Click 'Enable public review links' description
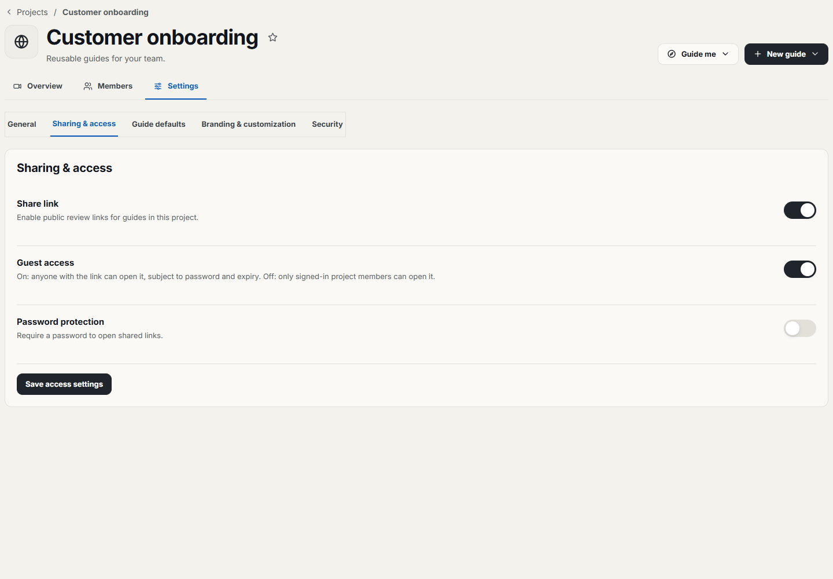The height and width of the screenshot is (579, 833). [x=108, y=218]
